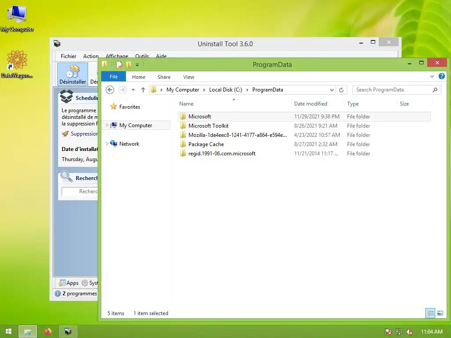Go back with the Back arrow
Screen dimensions: 451x338
tap(110, 90)
